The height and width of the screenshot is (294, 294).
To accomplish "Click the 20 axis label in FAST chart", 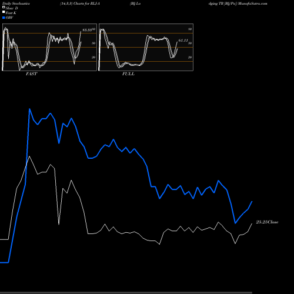I will (93, 57).
